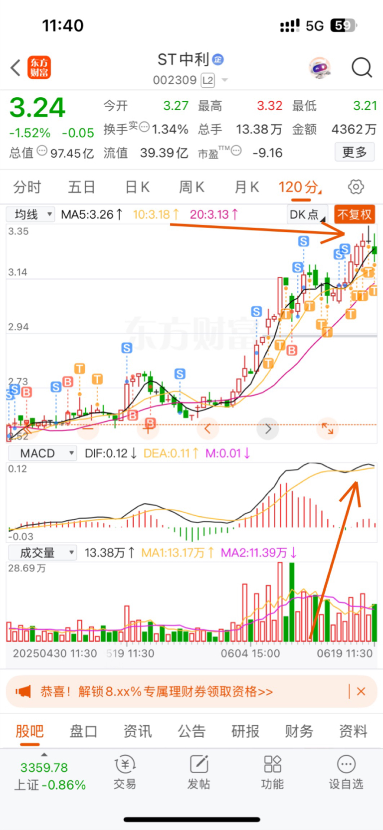Switch to the 周K chart tab
This screenshot has width=383, height=830.
point(192,187)
